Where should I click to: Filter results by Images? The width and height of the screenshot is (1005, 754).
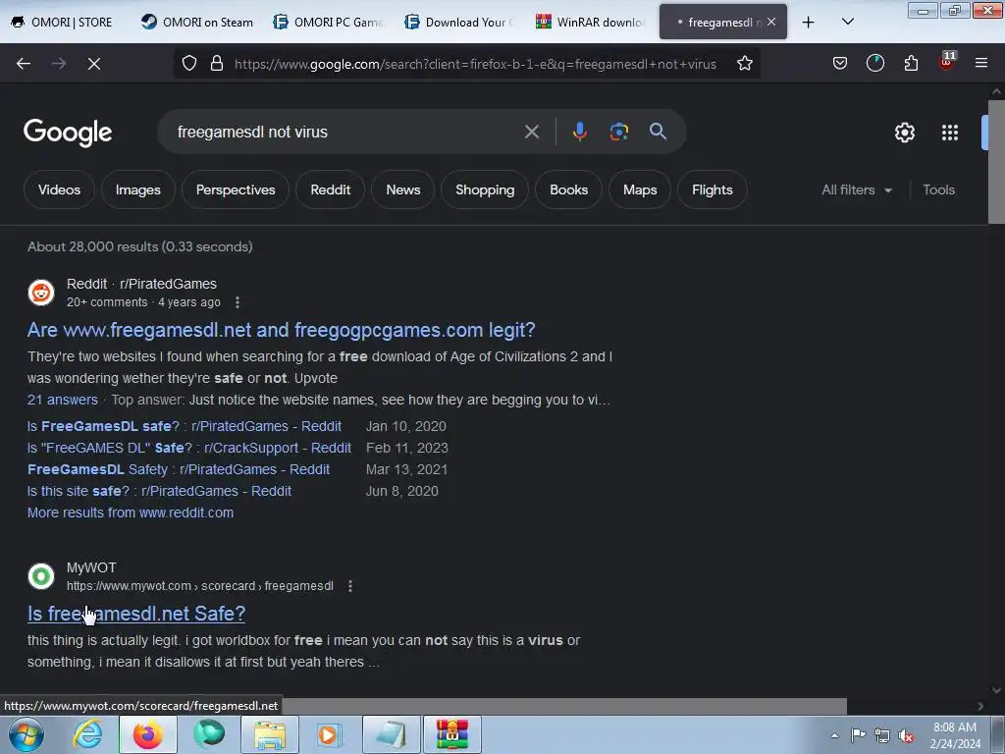pos(137,189)
